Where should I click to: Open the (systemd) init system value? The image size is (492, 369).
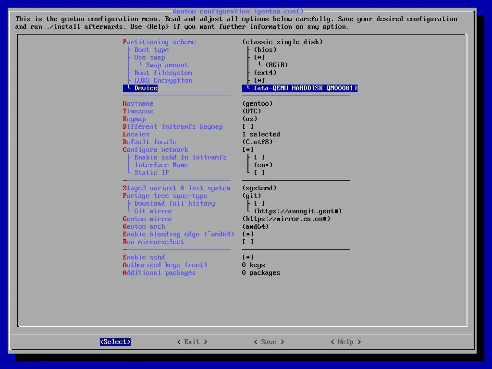point(259,188)
